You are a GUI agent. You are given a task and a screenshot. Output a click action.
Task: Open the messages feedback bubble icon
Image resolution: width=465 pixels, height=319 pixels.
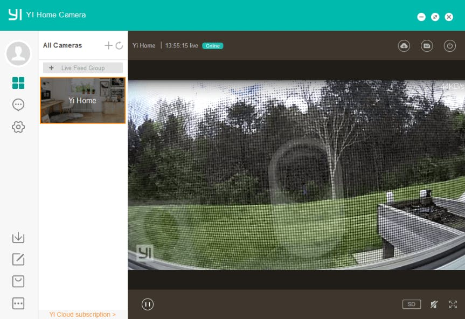pos(18,105)
